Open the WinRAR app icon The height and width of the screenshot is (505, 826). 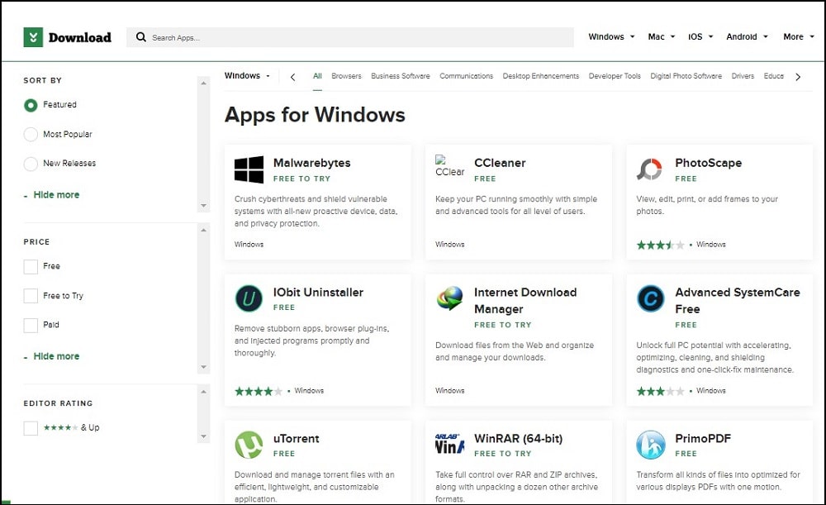click(x=450, y=444)
